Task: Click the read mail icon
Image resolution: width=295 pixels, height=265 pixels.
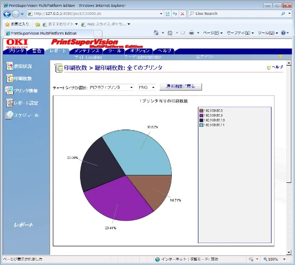Action: point(182,33)
